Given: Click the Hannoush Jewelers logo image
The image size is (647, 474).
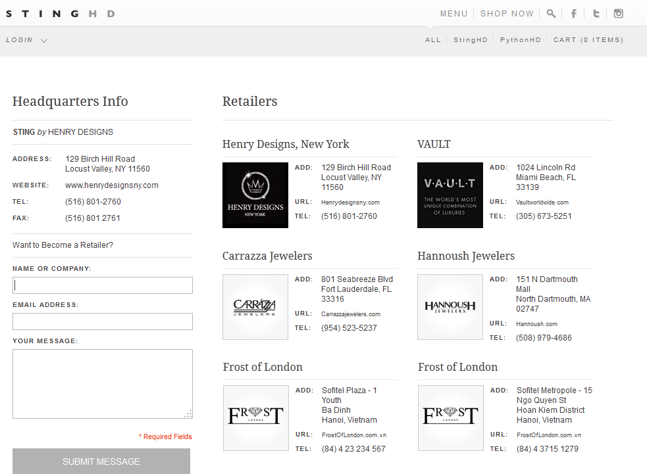Looking at the screenshot, I should coord(450,307).
